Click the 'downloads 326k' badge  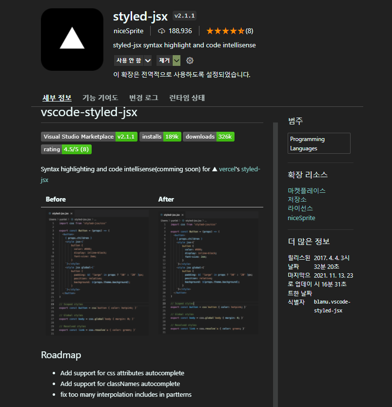click(209, 137)
